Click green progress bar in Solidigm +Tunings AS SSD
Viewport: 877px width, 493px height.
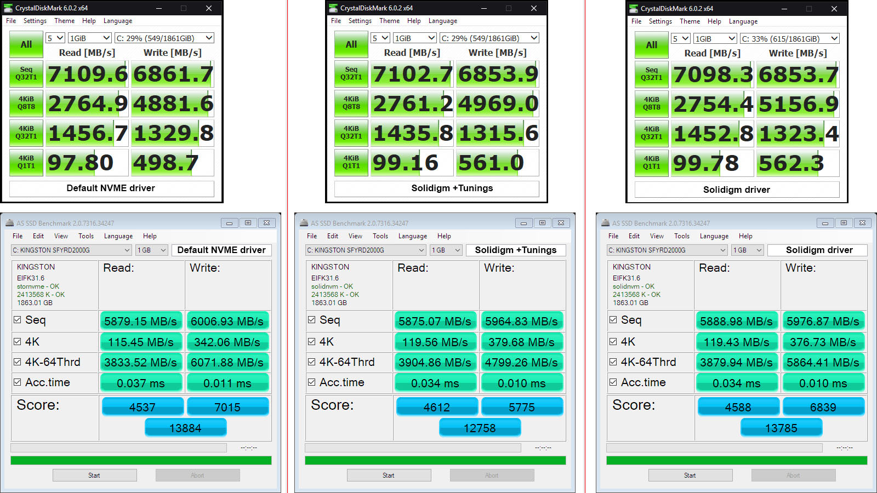pyautogui.click(x=435, y=461)
